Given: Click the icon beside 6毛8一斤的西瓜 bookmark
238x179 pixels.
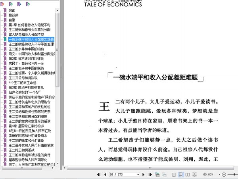Looking at the screenshot, I should pyautogui.click(x=5, y=131).
